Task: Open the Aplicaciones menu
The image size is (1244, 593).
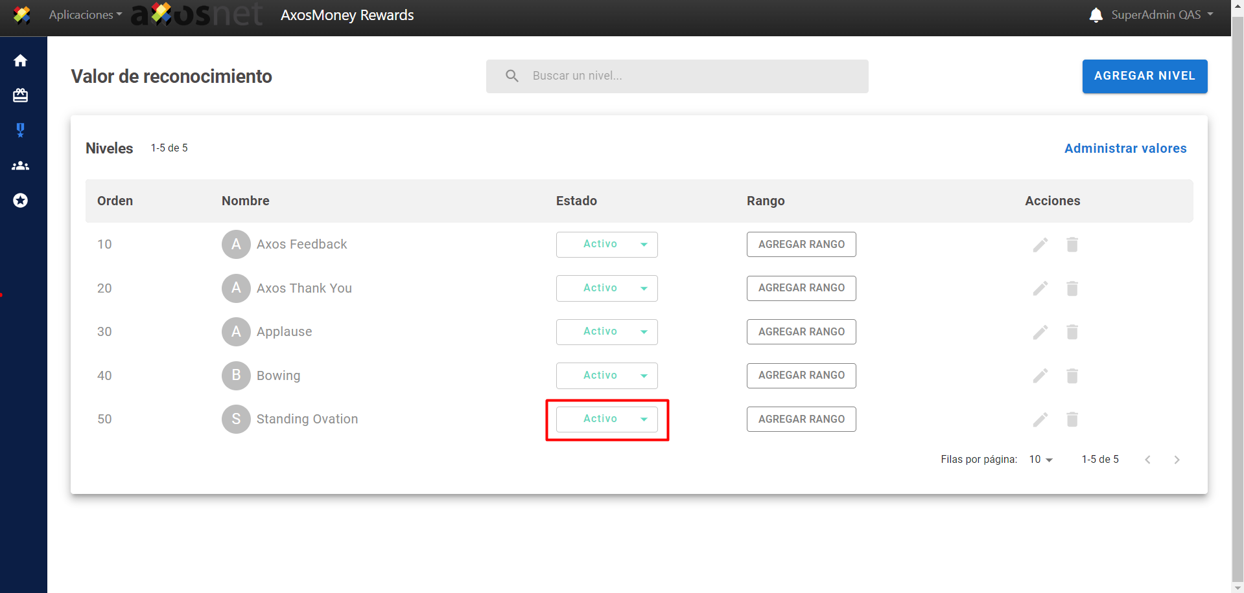Action: [x=85, y=15]
